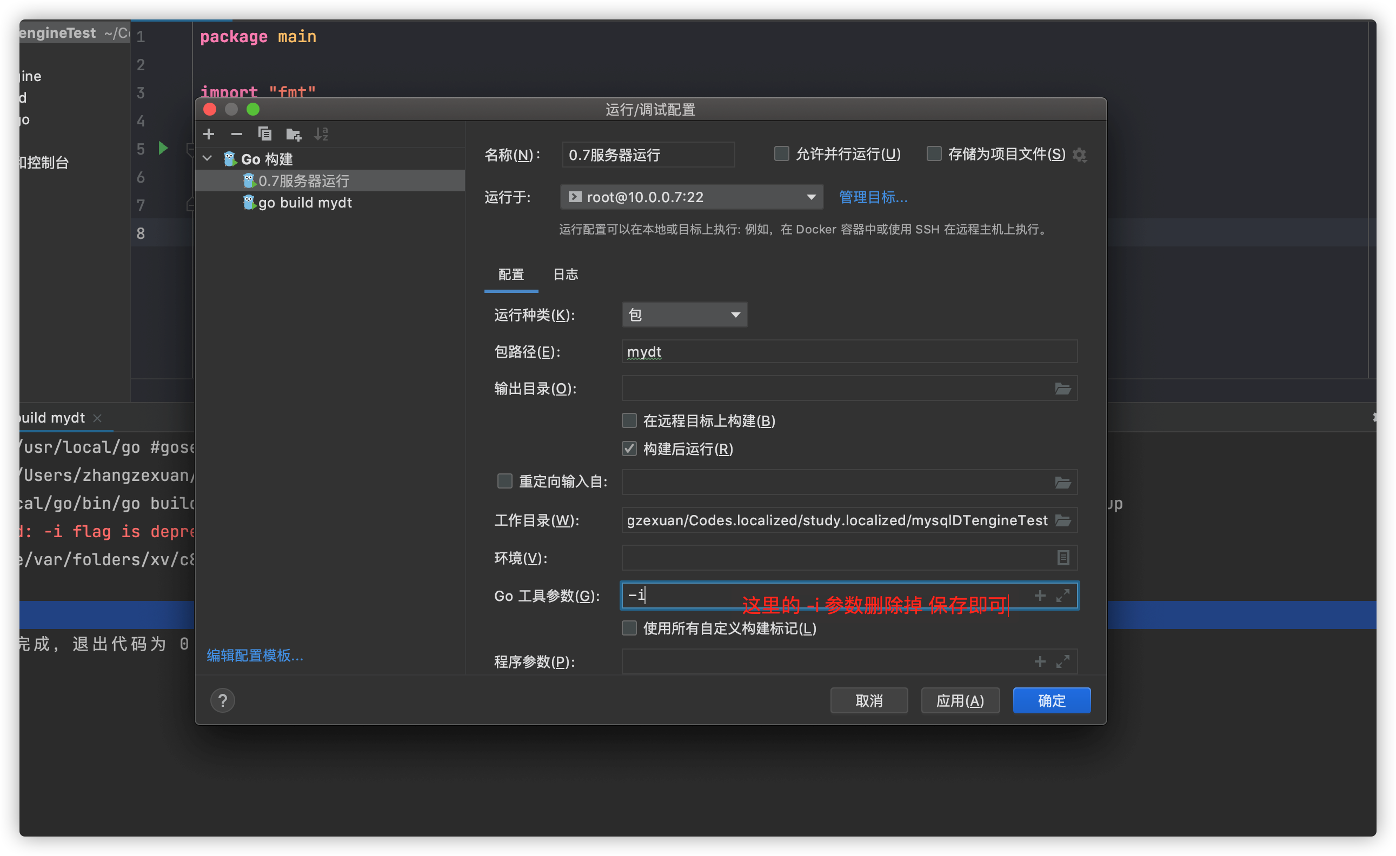
Task: Click the help question mark button
Action: (x=223, y=701)
